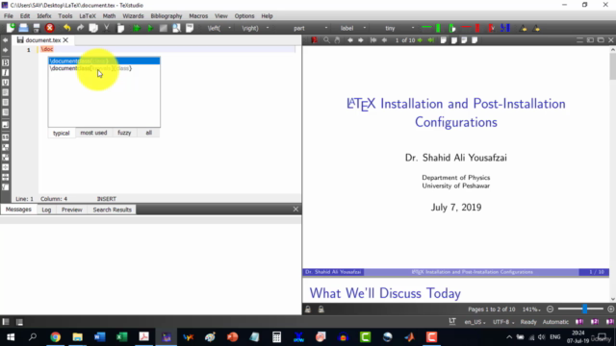The width and height of the screenshot is (616, 346).
Task: Paste from clipboard icon
Action: 120,28
